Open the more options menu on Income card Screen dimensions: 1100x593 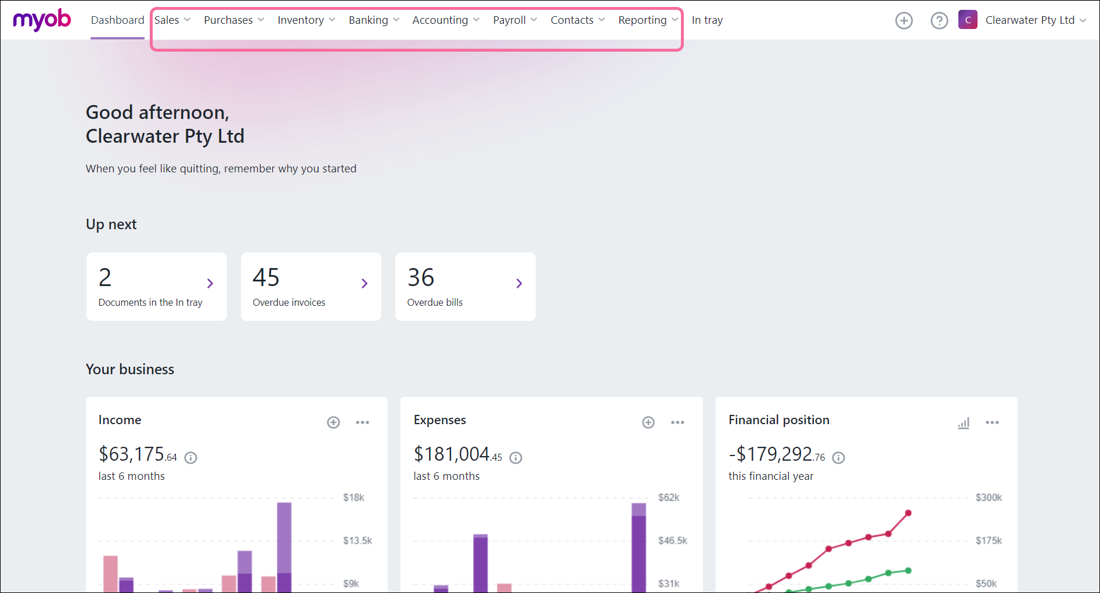pyautogui.click(x=363, y=422)
